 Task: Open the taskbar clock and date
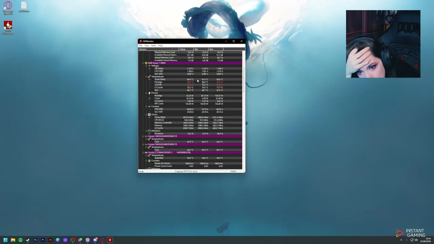click(x=426, y=240)
